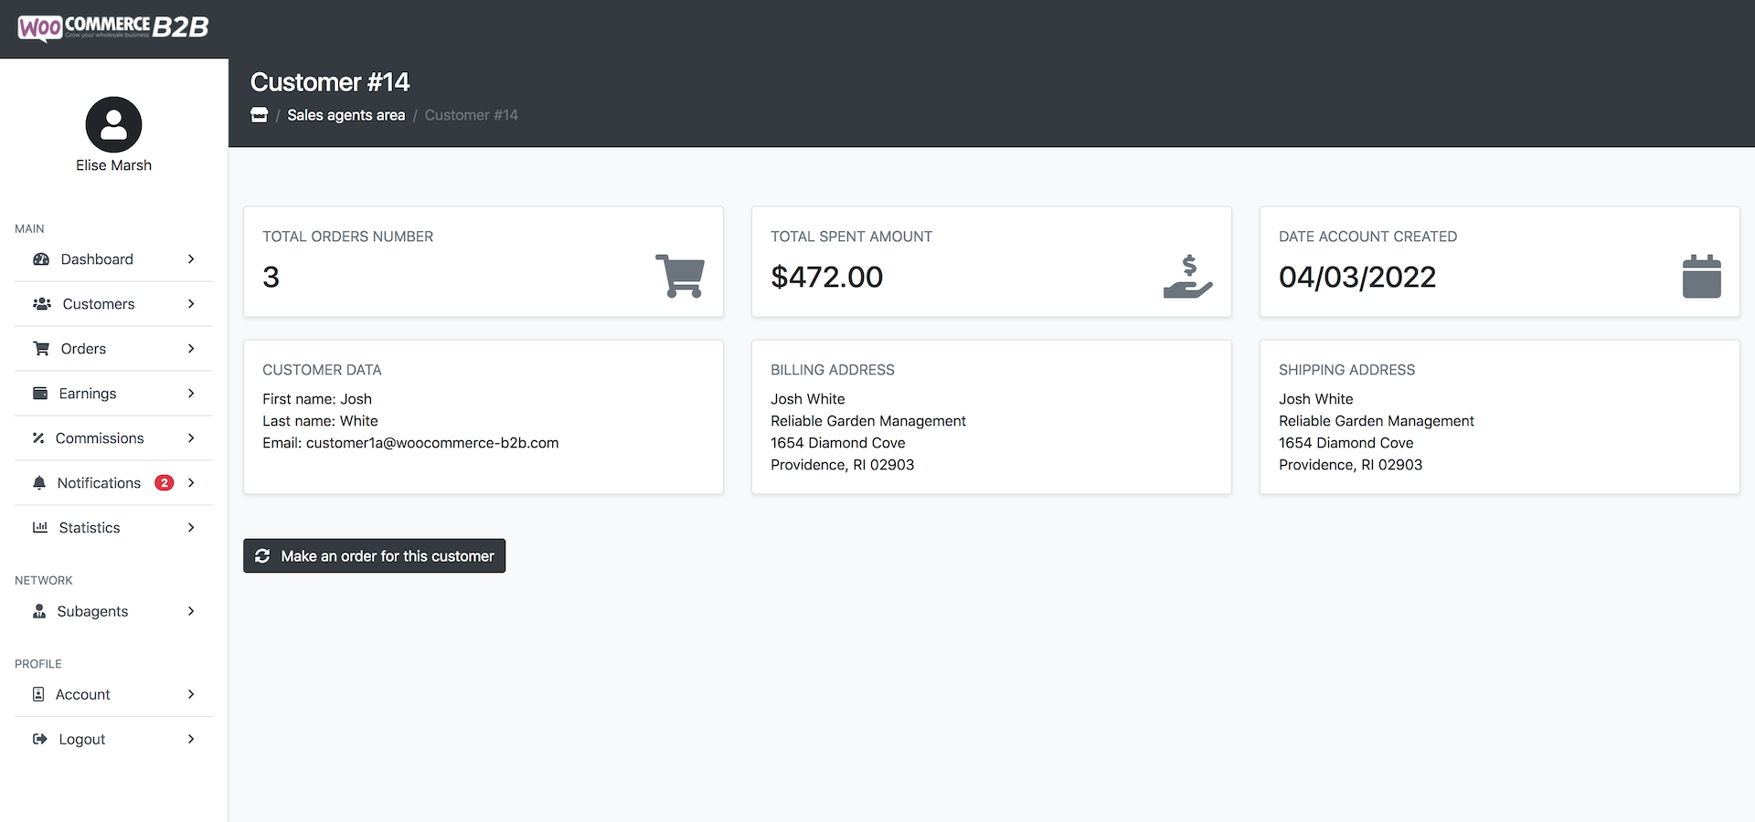Click the red notifications count badge
The height and width of the screenshot is (822, 1755).
165,483
